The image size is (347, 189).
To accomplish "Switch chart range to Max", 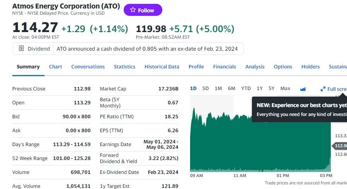I will coord(285,89).
